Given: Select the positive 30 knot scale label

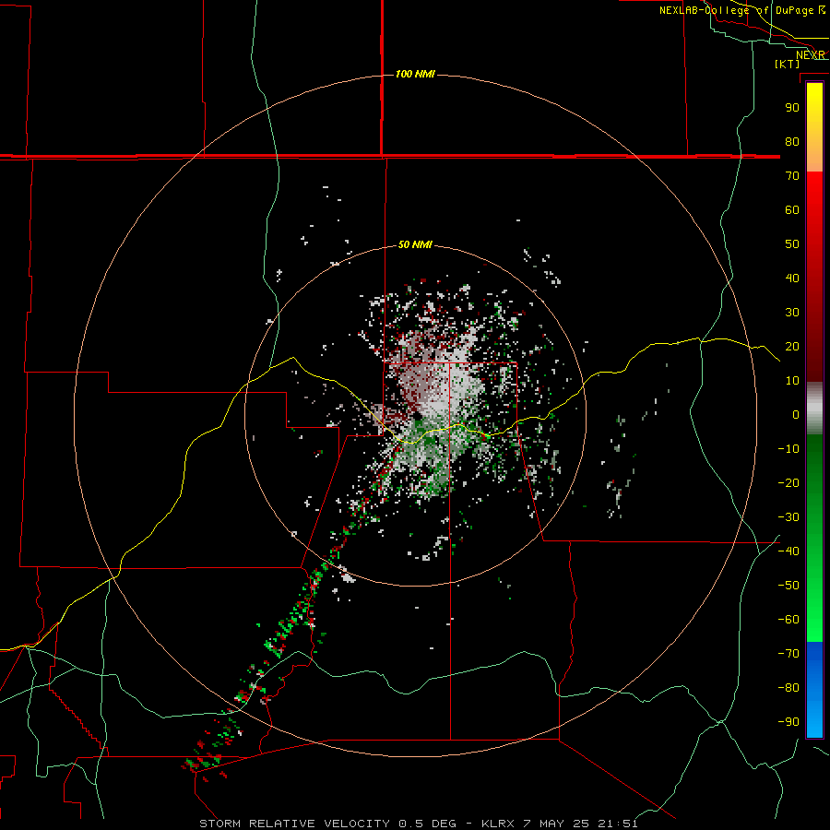Looking at the screenshot, I should point(792,313).
